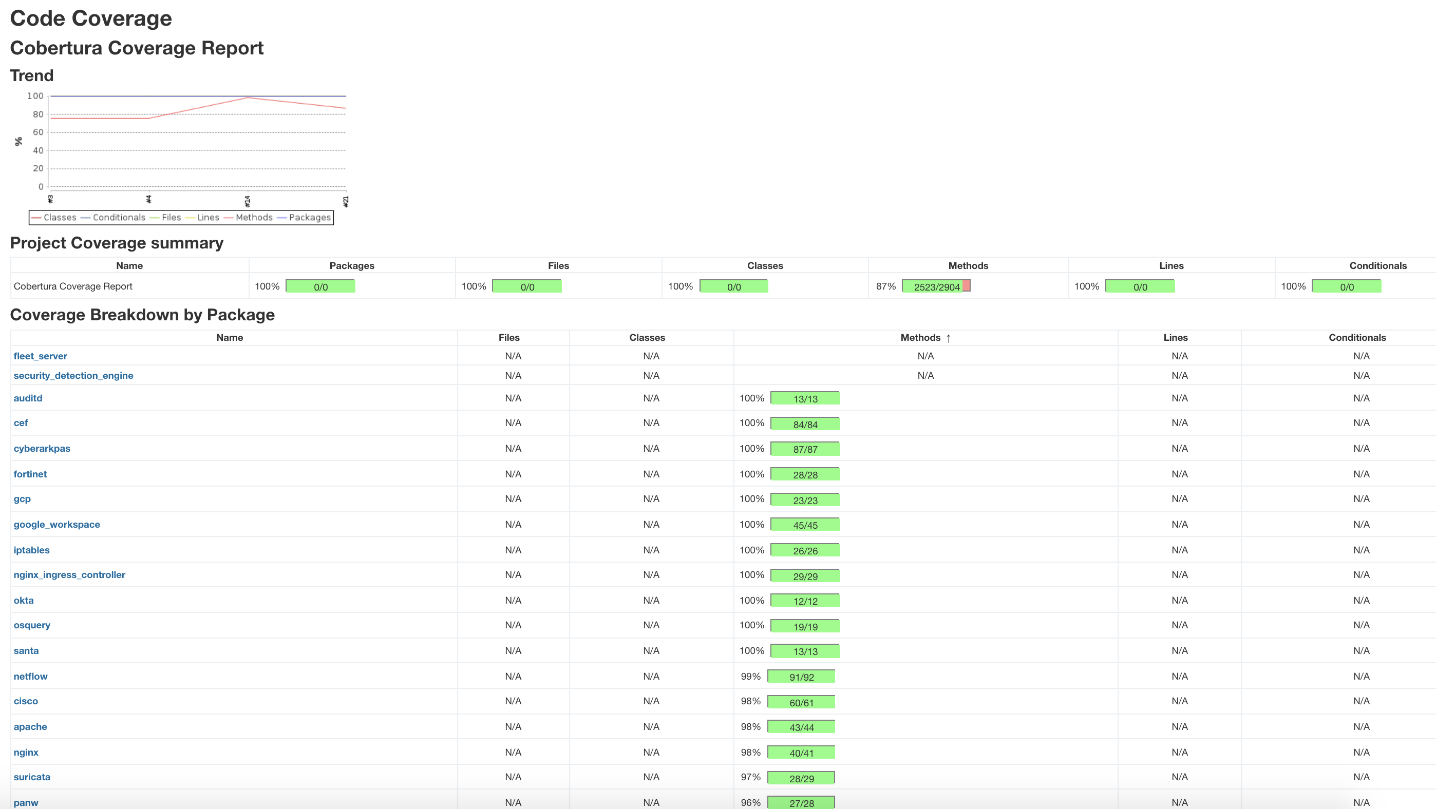1436x809 pixels.
Task: Sort breakdown table by Conditionals header
Action: point(1357,338)
